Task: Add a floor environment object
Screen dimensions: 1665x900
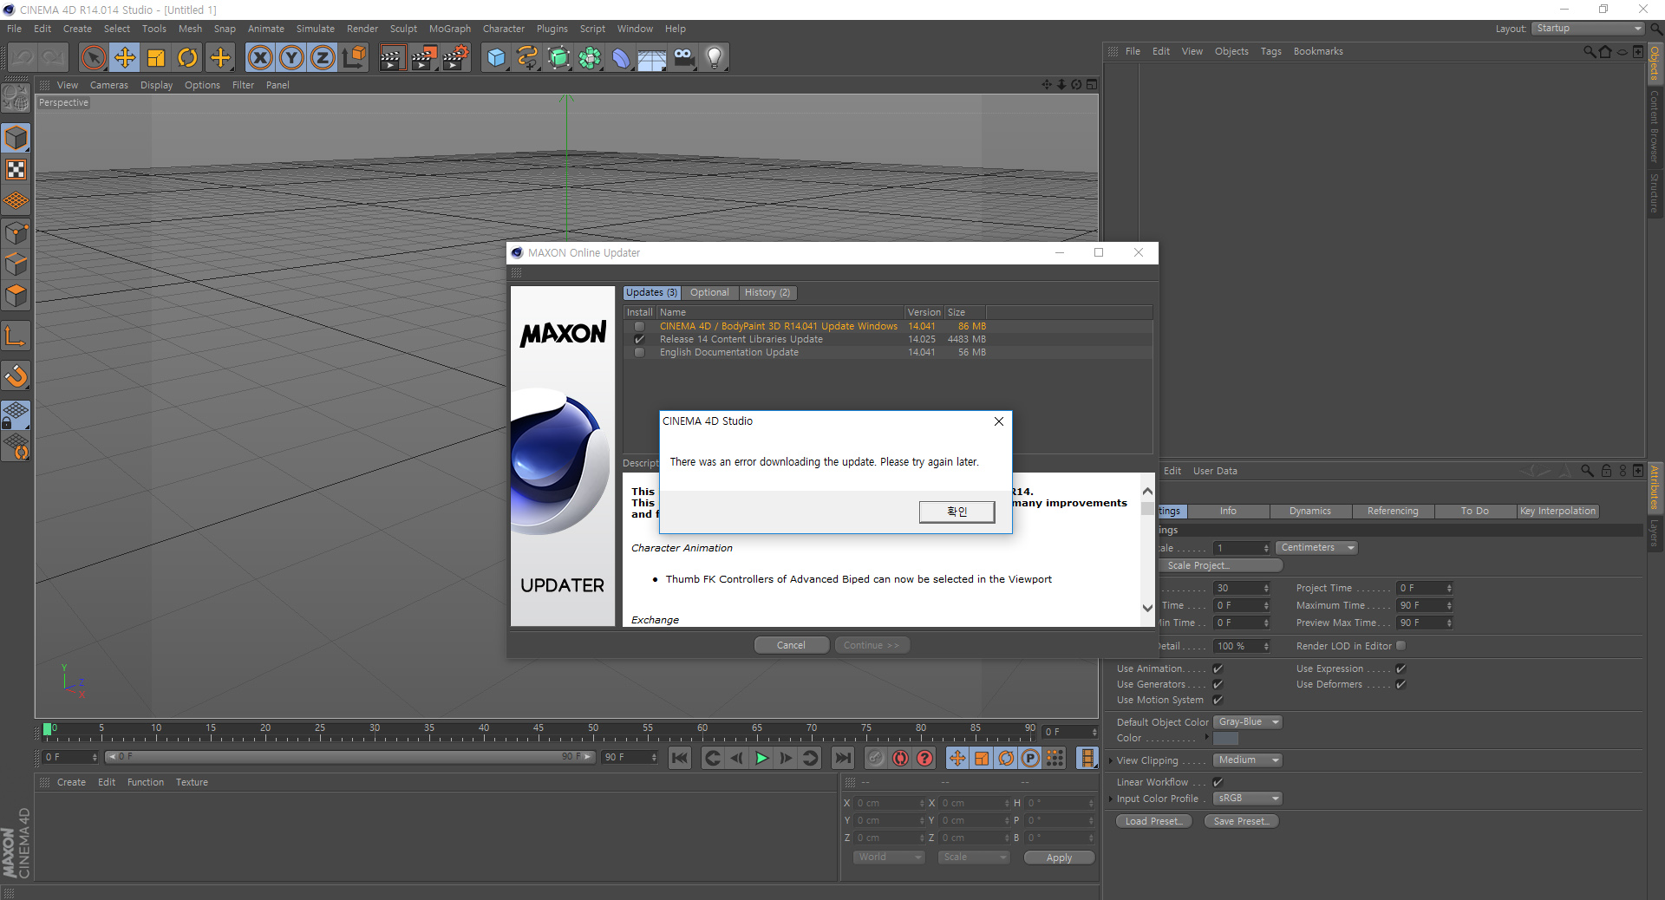Action: point(652,58)
